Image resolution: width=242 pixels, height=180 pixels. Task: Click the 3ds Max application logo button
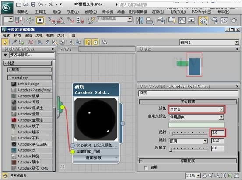click(x=7, y=7)
